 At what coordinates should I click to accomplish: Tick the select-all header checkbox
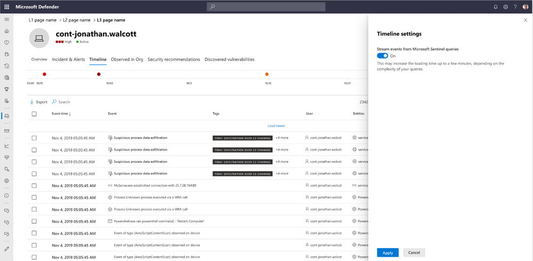34,114
